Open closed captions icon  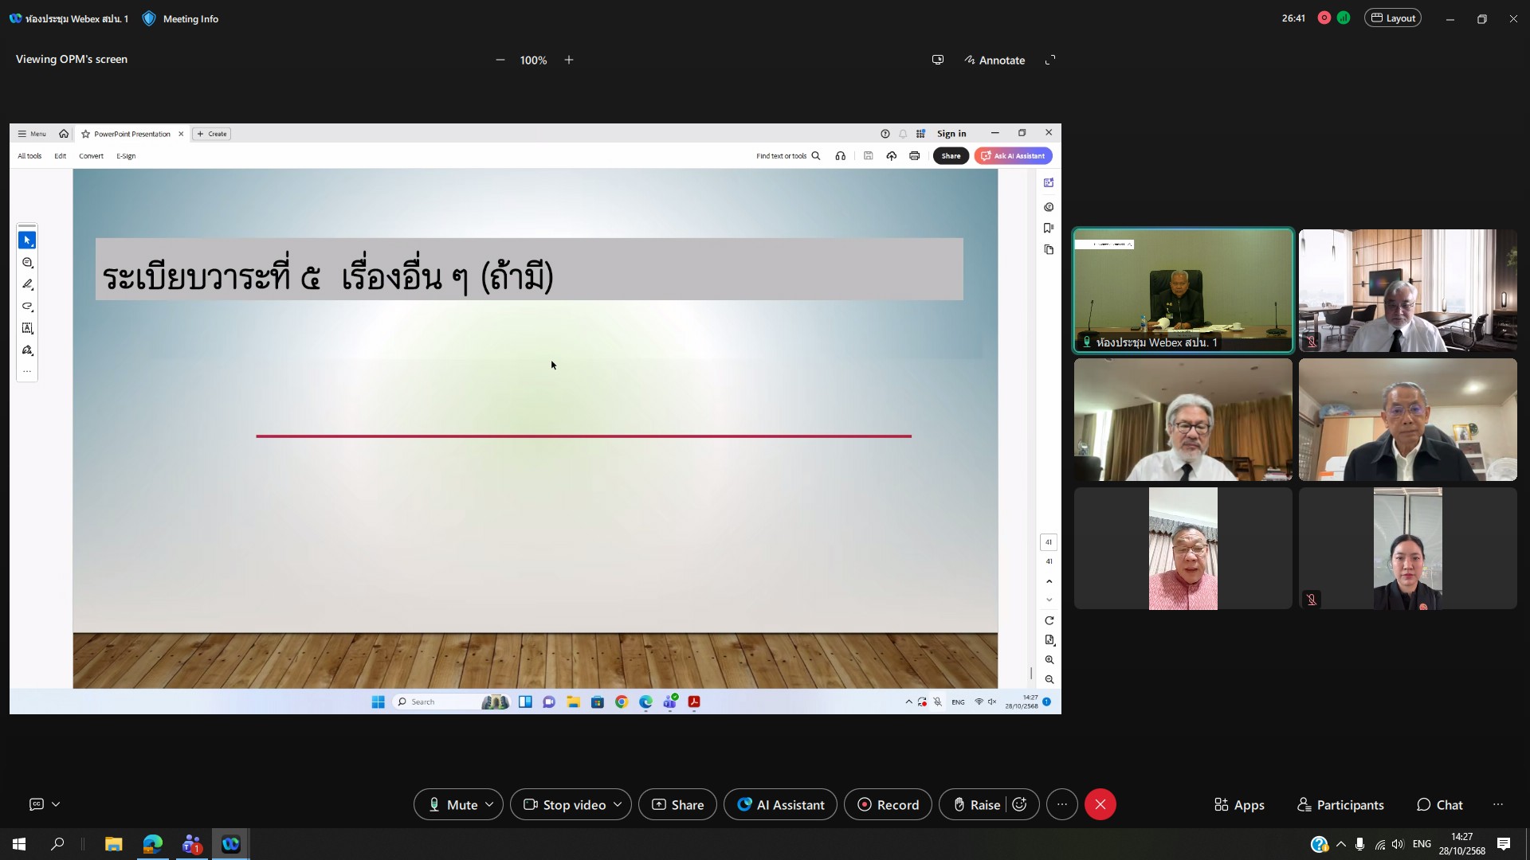coord(37,804)
